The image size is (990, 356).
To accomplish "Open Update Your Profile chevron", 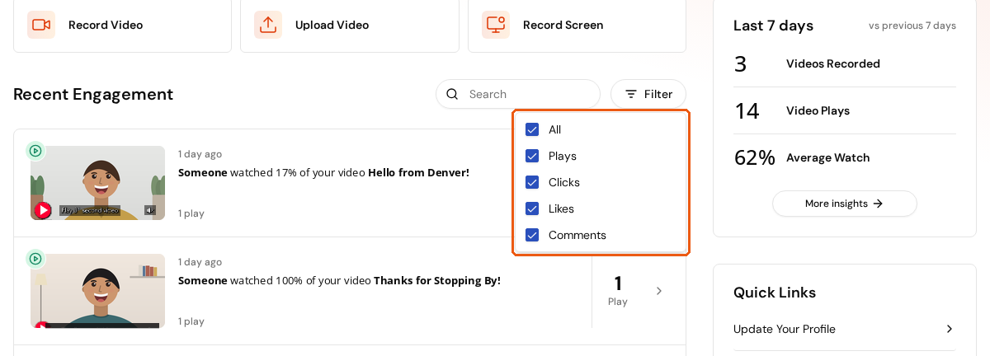I will coord(950,329).
